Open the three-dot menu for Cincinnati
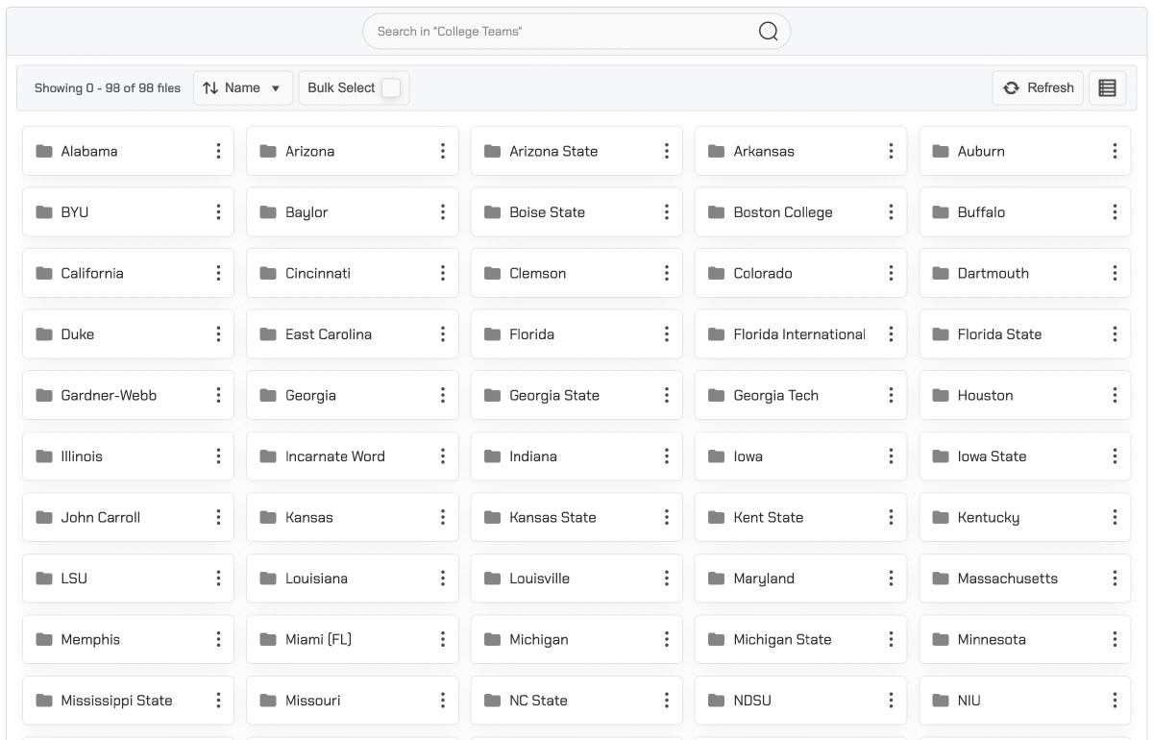 tap(443, 273)
